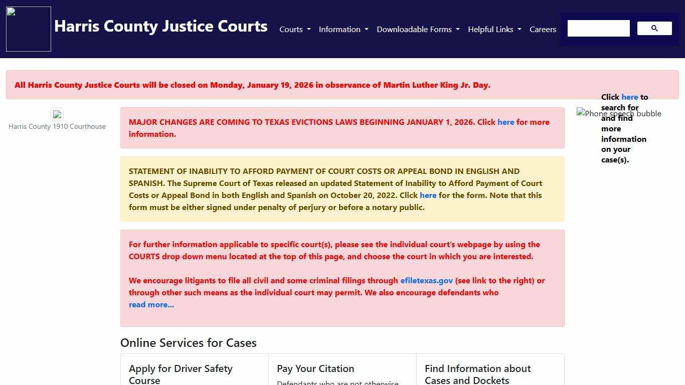The height and width of the screenshot is (385, 685).
Task: Click the read more link
Action: click(151, 304)
